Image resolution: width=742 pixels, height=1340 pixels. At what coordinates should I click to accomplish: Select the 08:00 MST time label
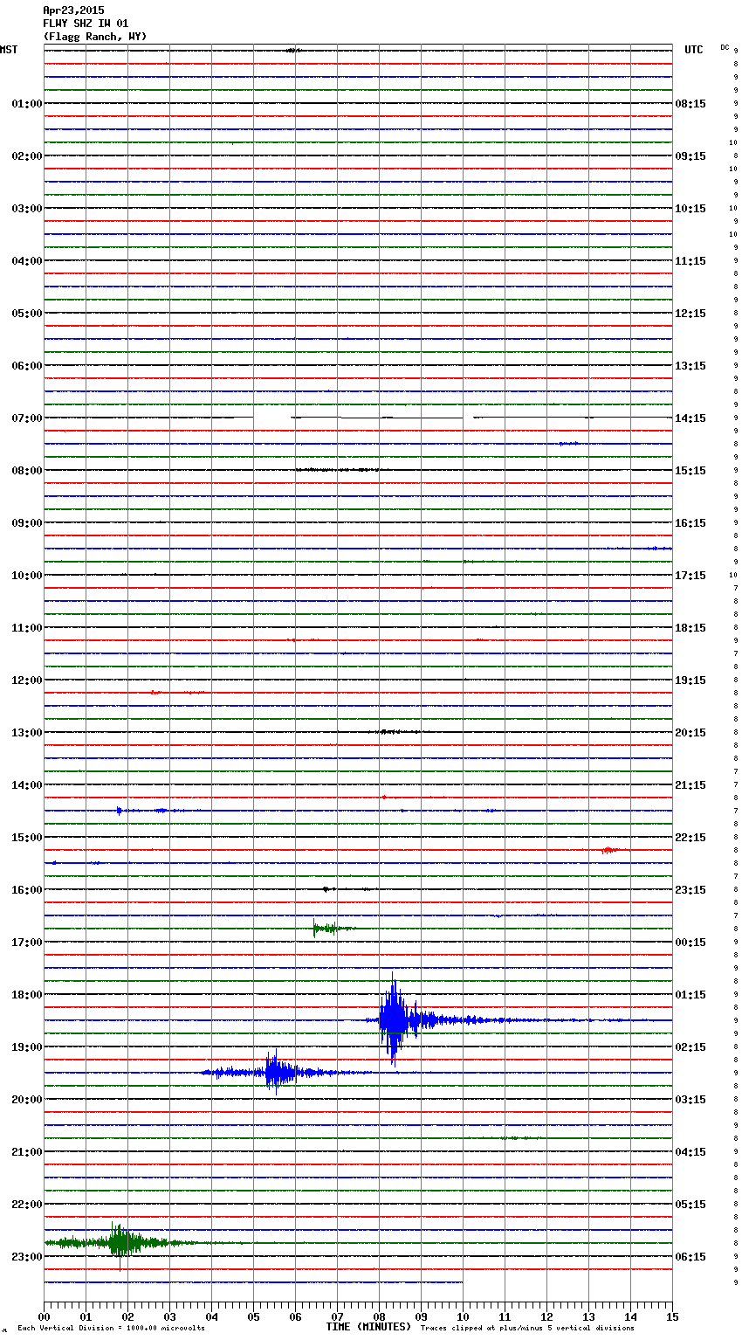coord(27,471)
